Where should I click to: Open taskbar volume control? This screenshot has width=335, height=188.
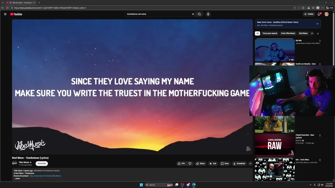[322, 185]
